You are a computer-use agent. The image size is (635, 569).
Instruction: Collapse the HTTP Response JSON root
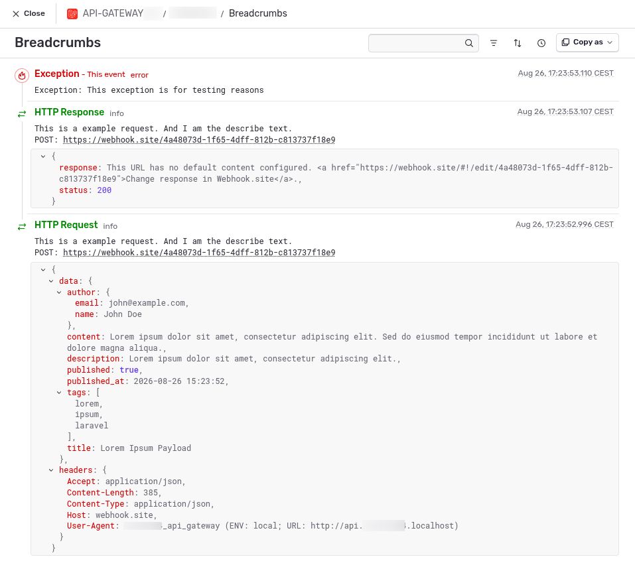click(43, 157)
